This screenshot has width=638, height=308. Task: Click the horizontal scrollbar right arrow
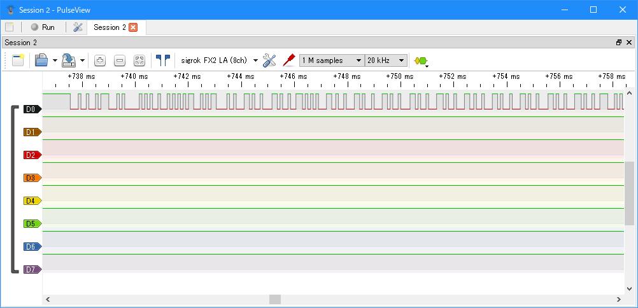(x=618, y=300)
